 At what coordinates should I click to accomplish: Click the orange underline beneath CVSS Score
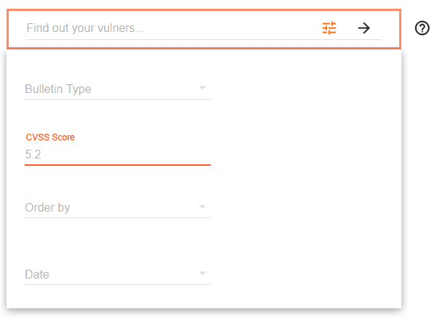pos(118,165)
